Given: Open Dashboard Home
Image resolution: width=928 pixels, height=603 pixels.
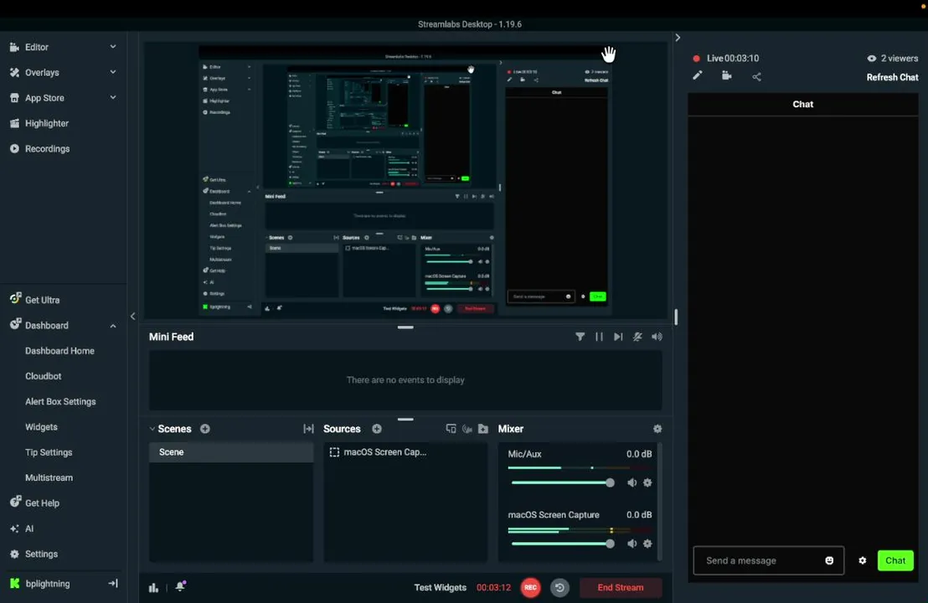Looking at the screenshot, I should (x=59, y=351).
